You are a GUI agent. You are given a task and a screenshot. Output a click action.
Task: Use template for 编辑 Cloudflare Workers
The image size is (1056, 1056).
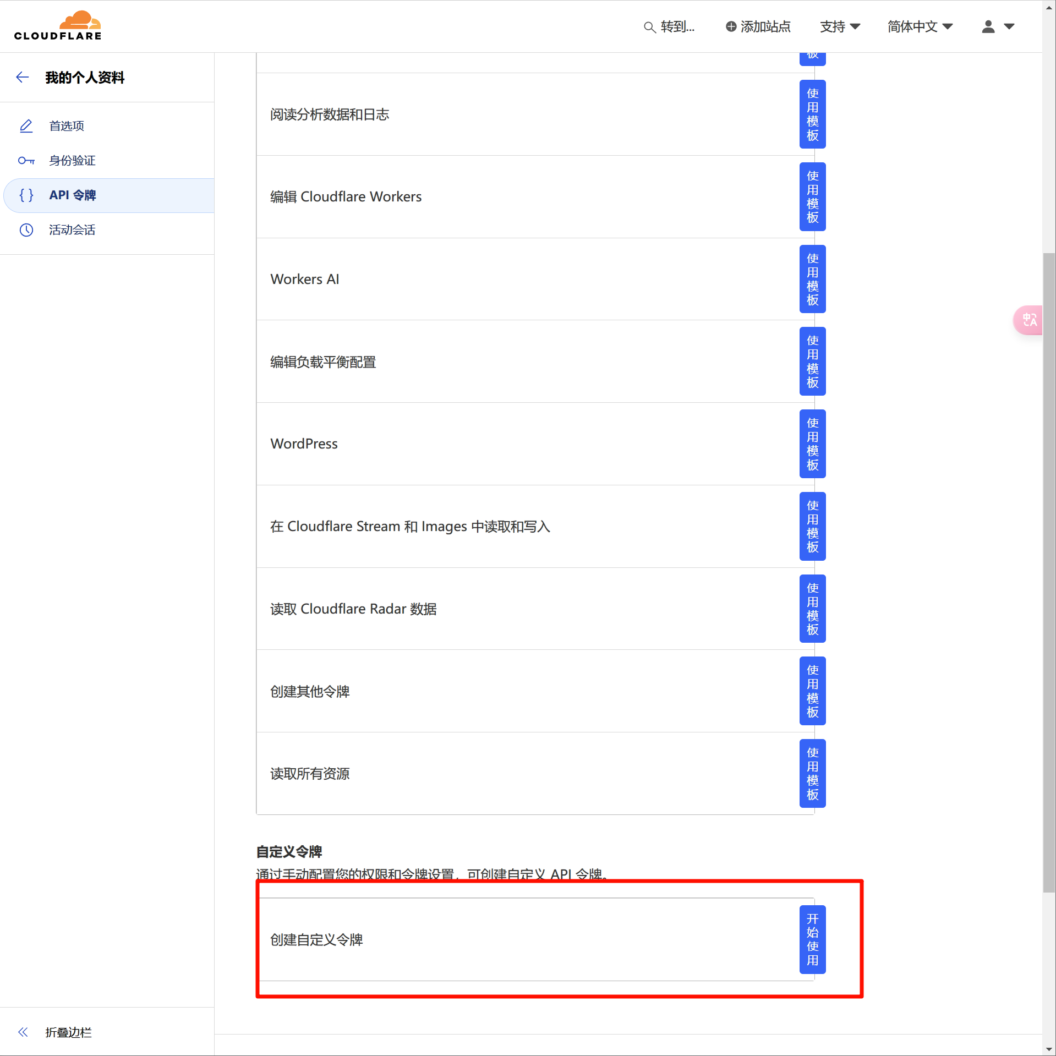coord(812,197)
